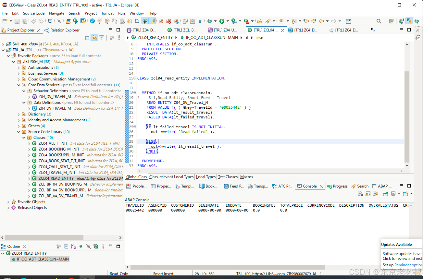Open the Progress view tab

click(x=337, y=186)
